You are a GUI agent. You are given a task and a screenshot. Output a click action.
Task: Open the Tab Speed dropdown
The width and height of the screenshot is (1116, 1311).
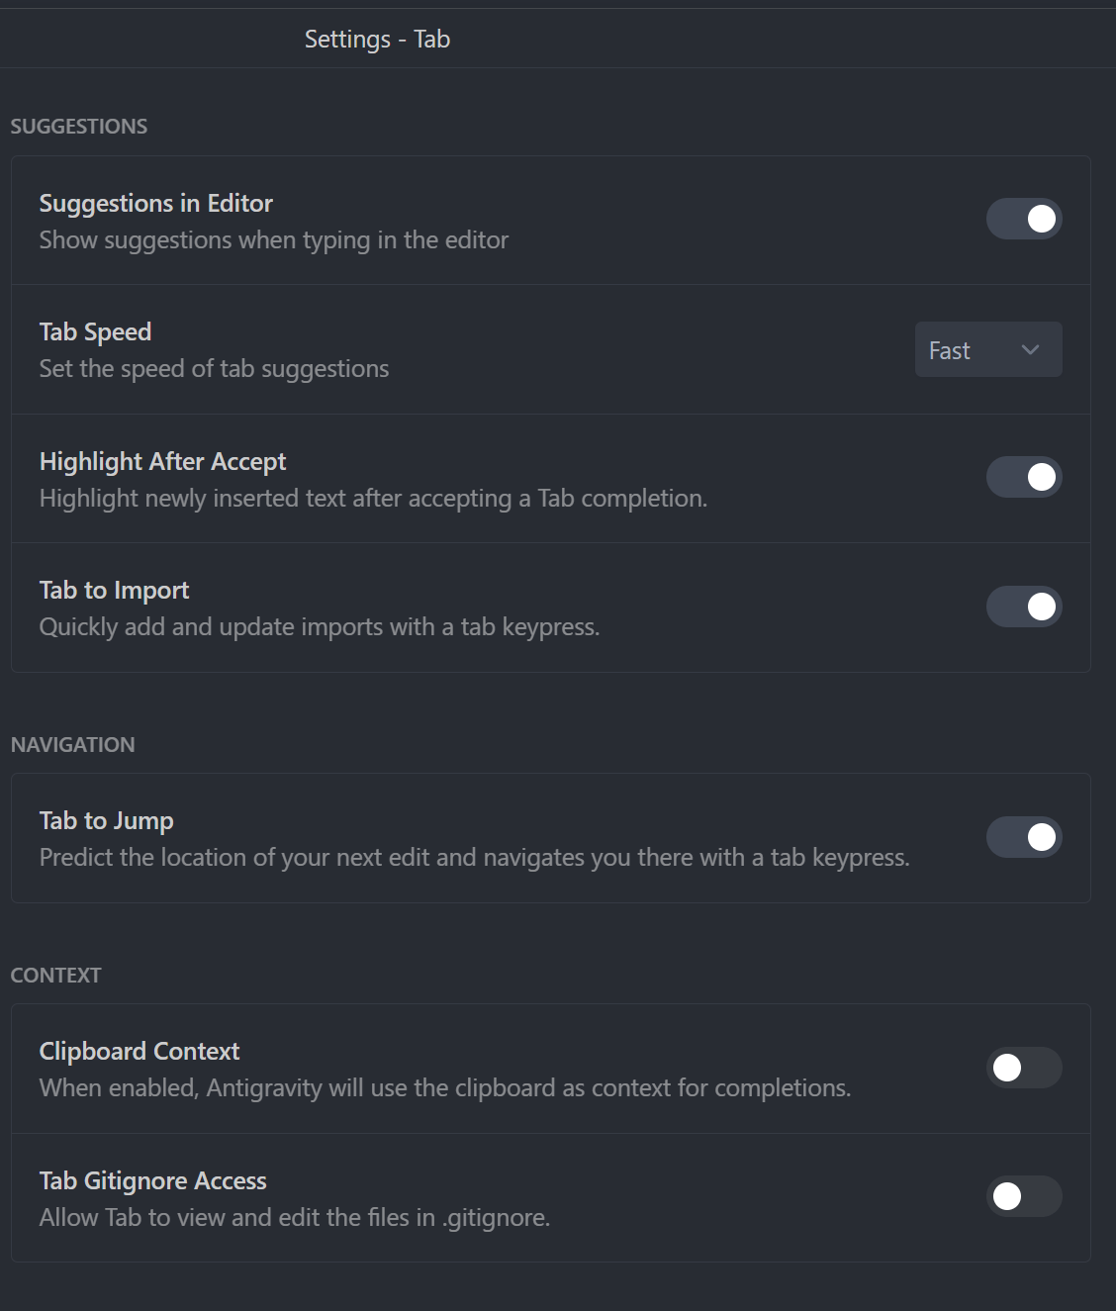(987, 349)
